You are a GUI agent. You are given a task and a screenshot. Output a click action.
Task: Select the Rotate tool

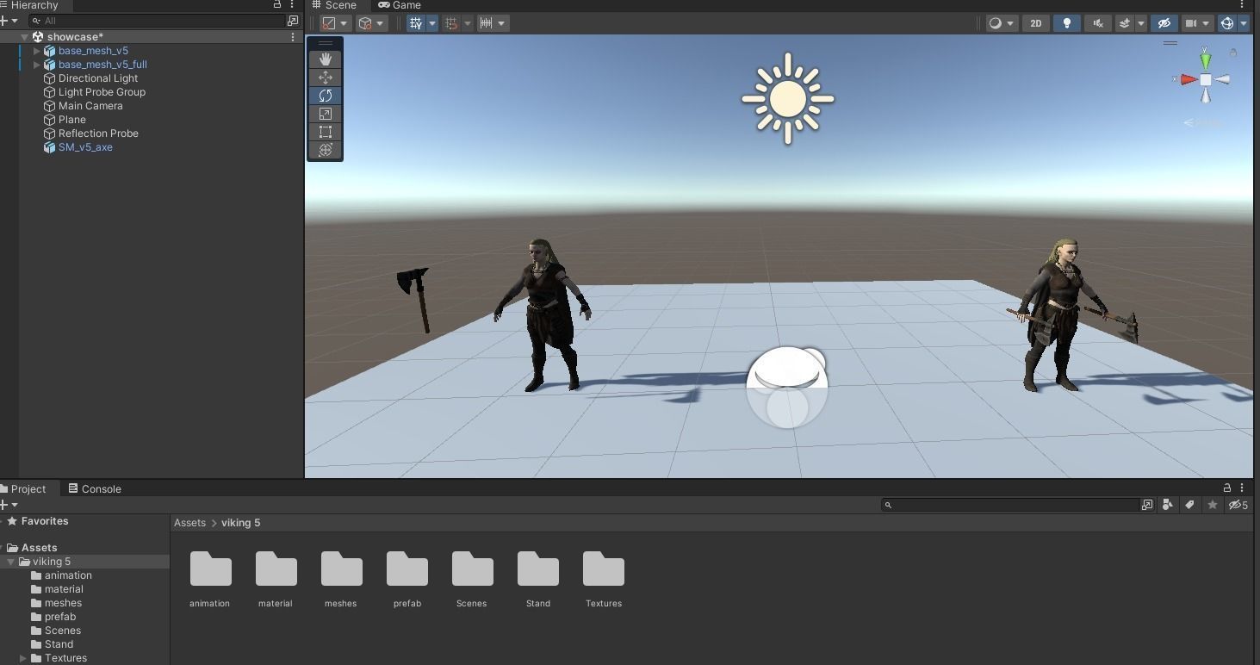tap(326, 96)
